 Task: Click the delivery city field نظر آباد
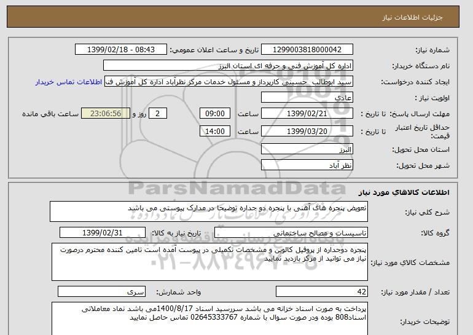pos(307,165)
